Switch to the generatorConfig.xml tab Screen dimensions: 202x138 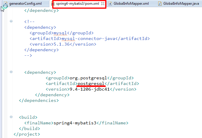(x=25, y=4)
